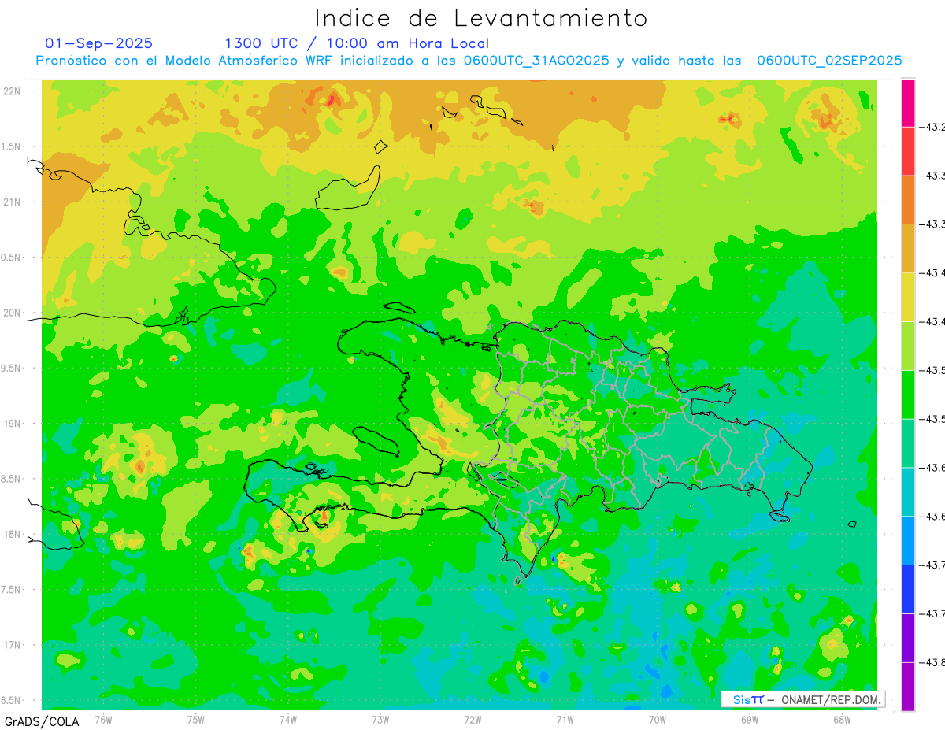
Task: Click the magenta swatch atop the color bar
Action: tap(908, 102)
